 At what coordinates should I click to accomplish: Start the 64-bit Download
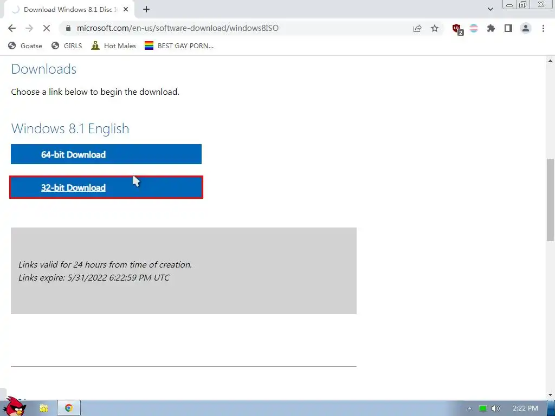coord(106,154)
